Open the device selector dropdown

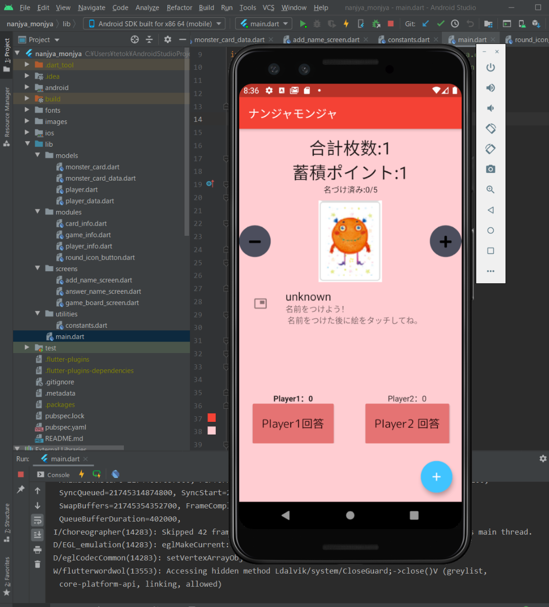(155, 24)
